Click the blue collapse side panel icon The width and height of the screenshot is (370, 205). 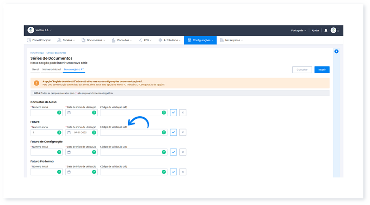(336, 51)
